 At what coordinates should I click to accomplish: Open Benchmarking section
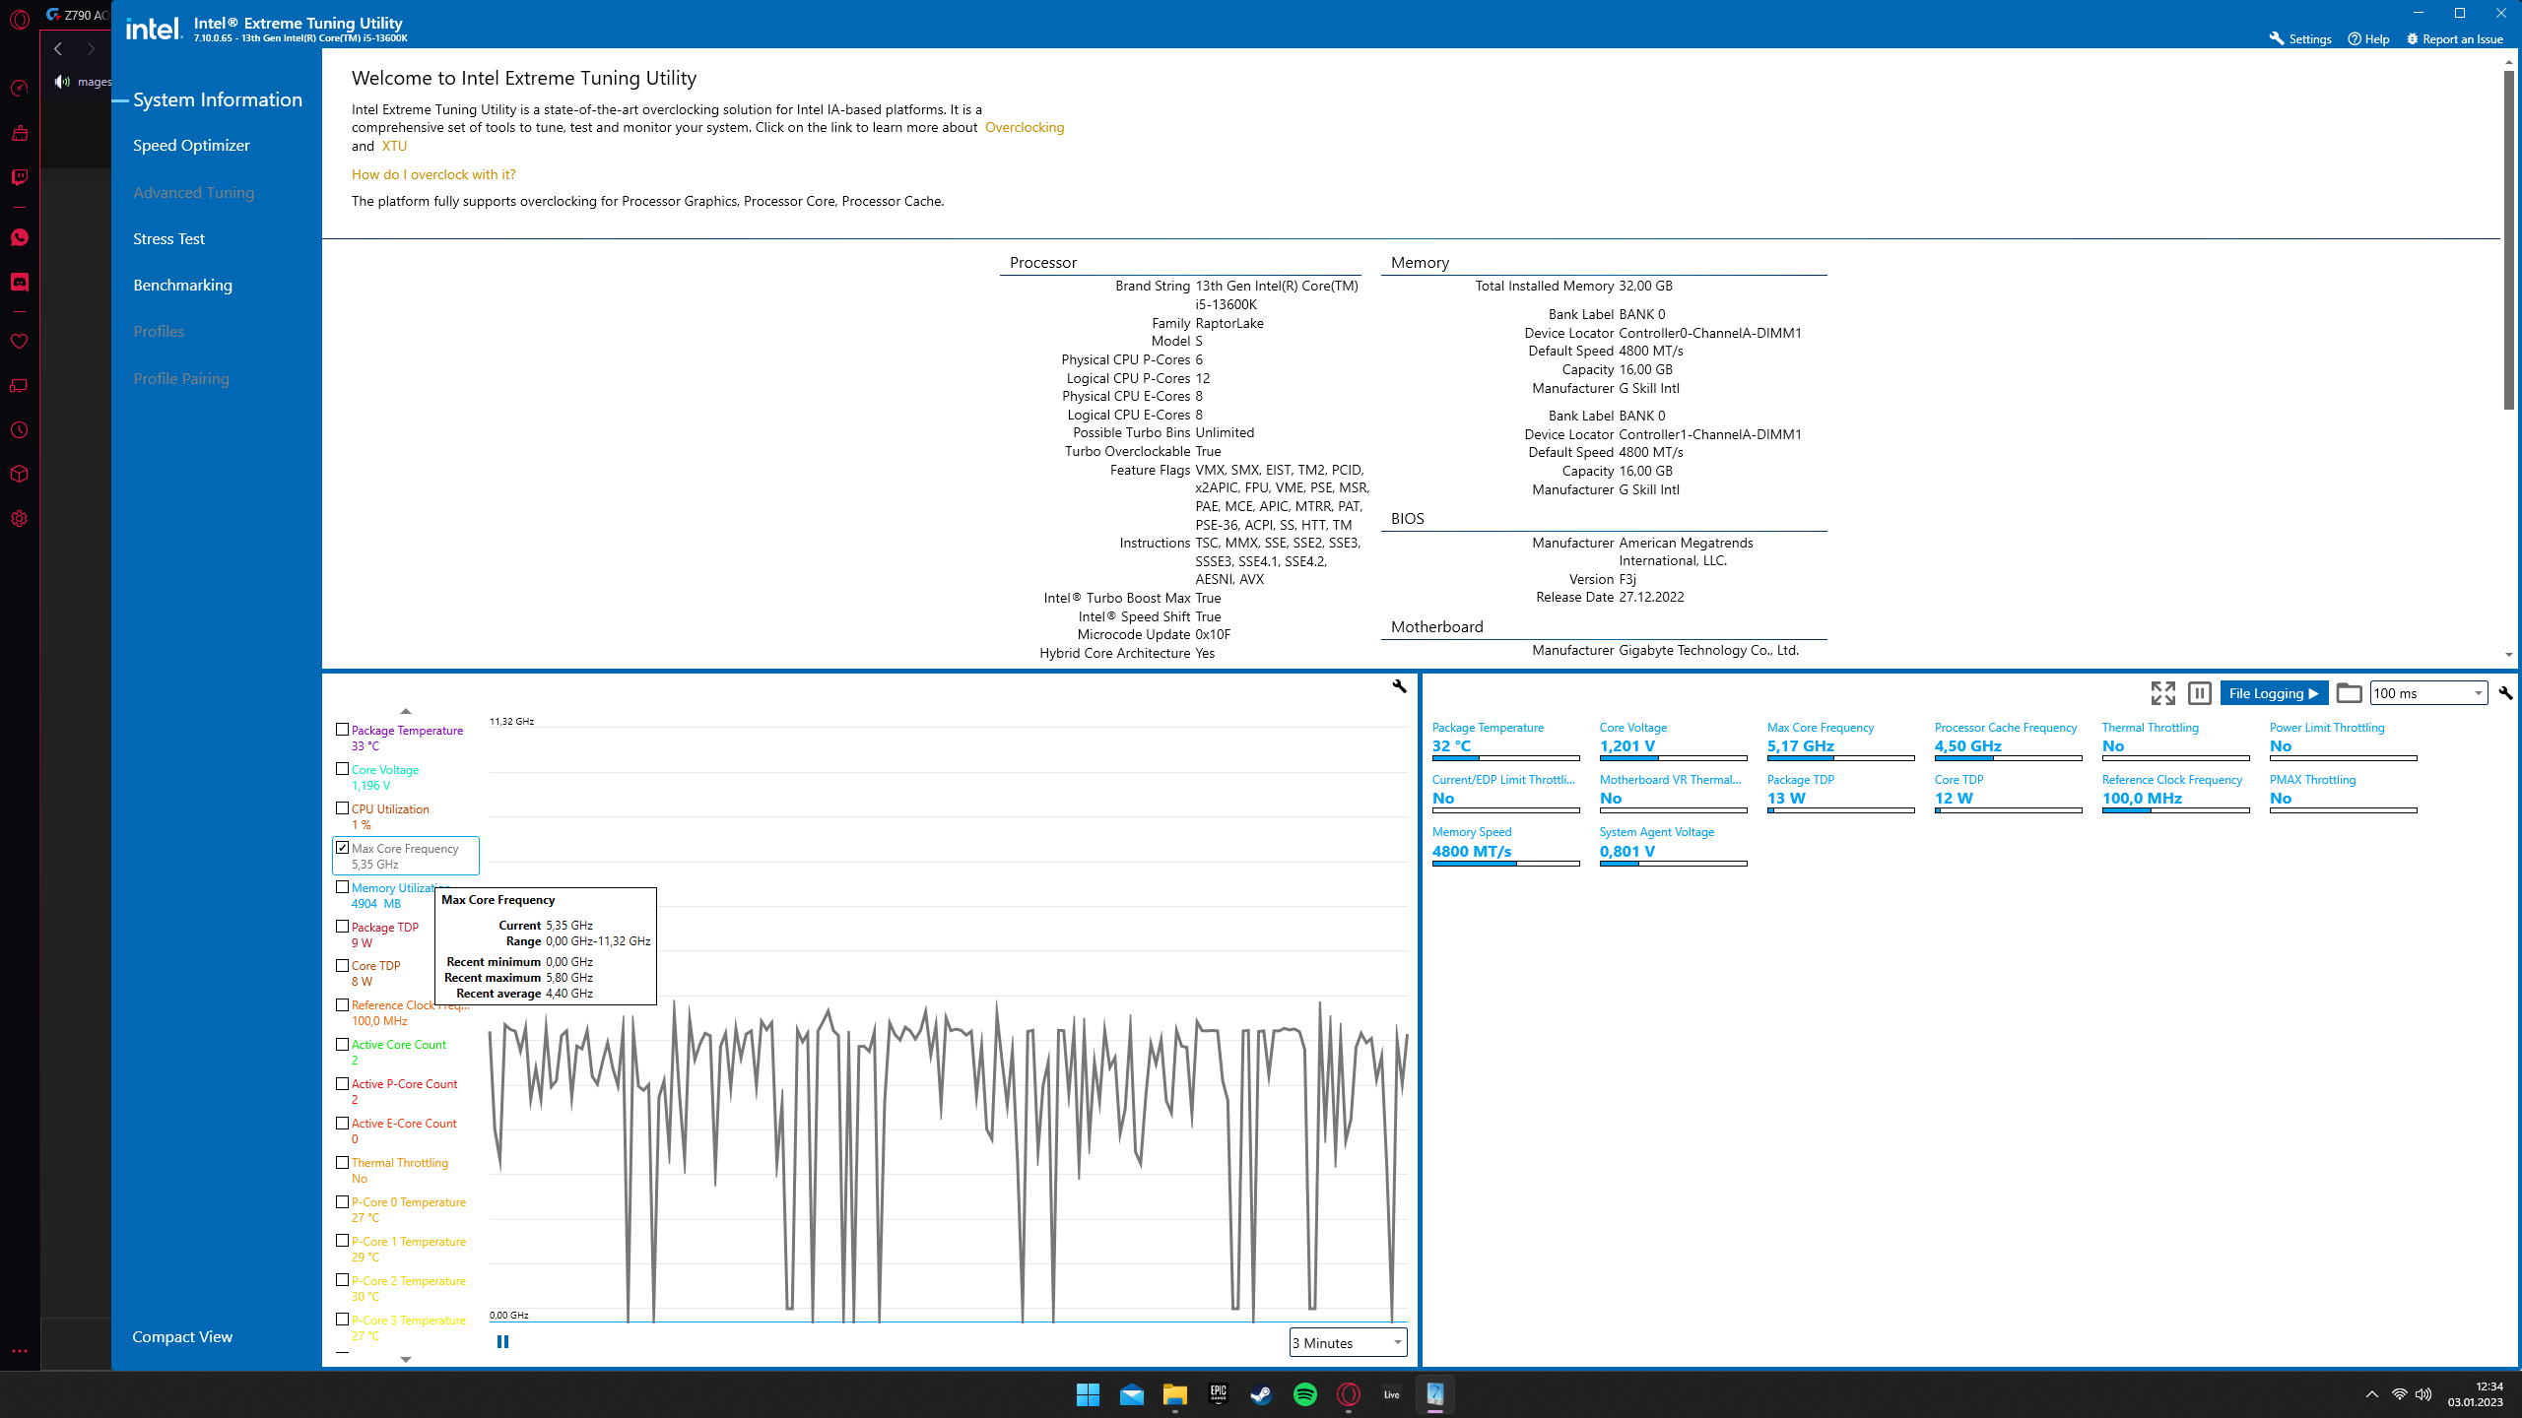(x=182, y=286)
